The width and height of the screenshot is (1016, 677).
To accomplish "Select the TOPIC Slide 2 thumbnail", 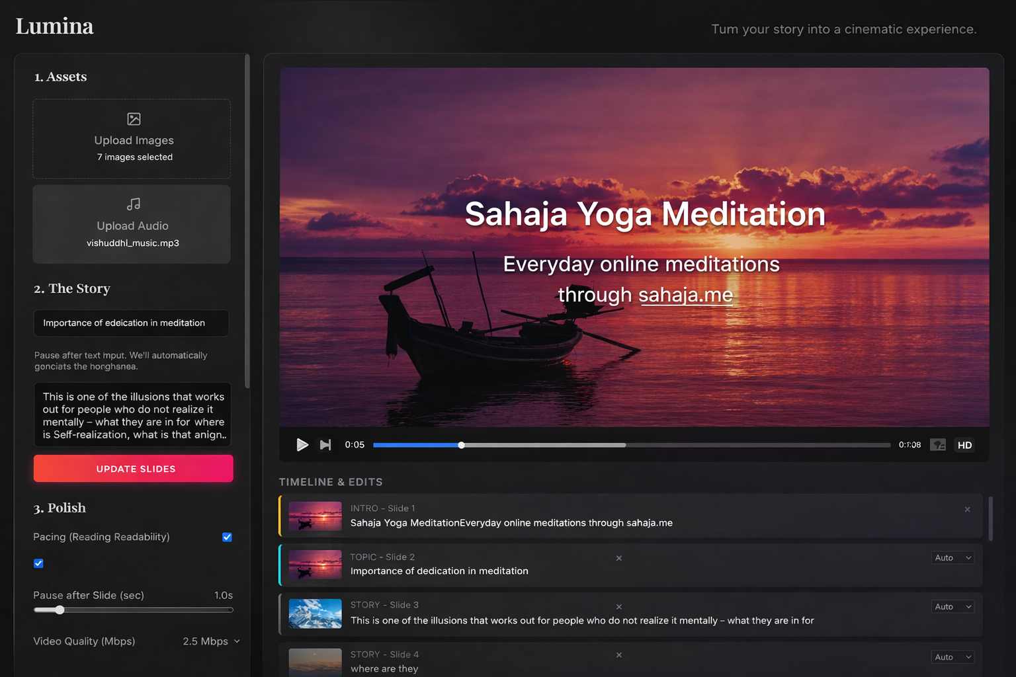I will [316, 565].
